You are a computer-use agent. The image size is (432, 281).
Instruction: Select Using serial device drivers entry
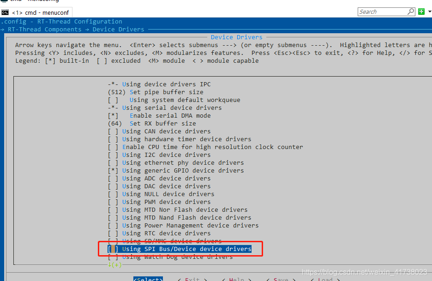tap(165, 108)
